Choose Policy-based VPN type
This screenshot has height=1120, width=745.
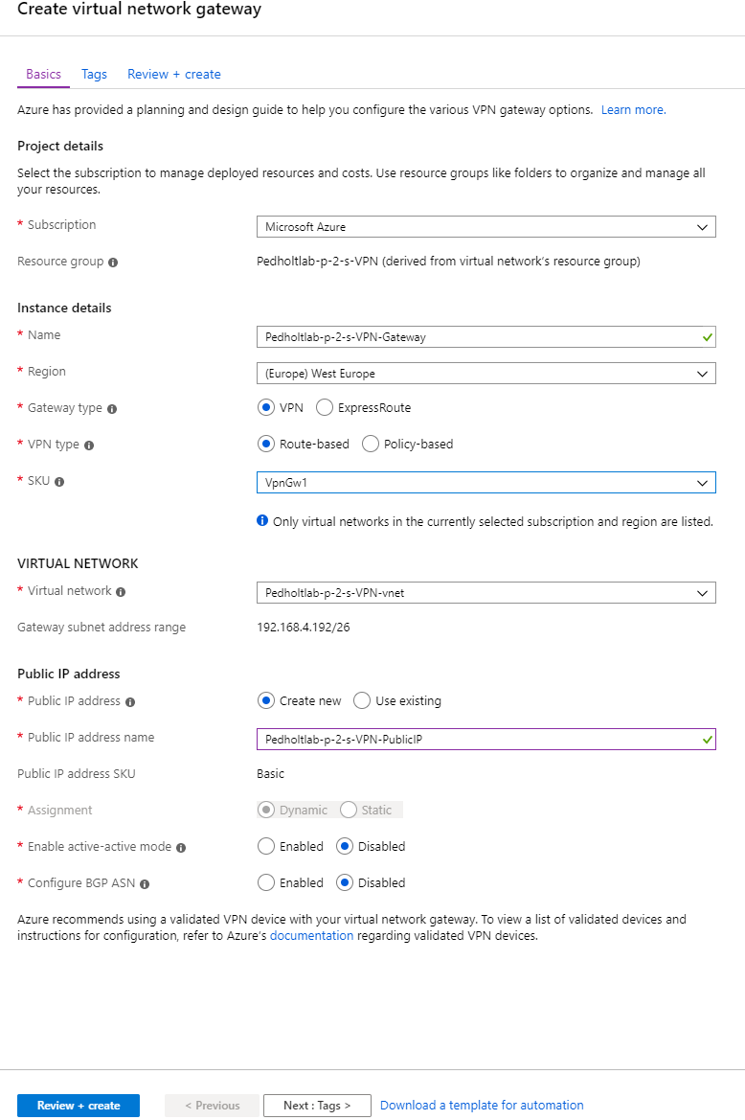click(x=371, y=444)
